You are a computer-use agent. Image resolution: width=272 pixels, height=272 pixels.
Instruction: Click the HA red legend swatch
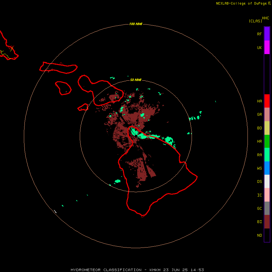point(267,101)
